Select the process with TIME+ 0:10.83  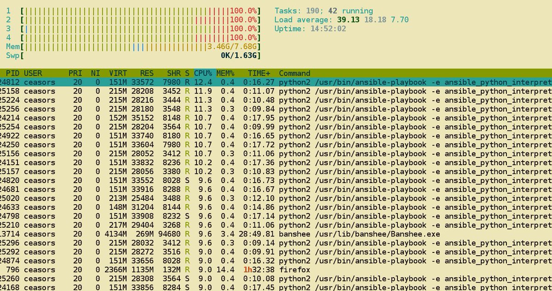point(276,172)
